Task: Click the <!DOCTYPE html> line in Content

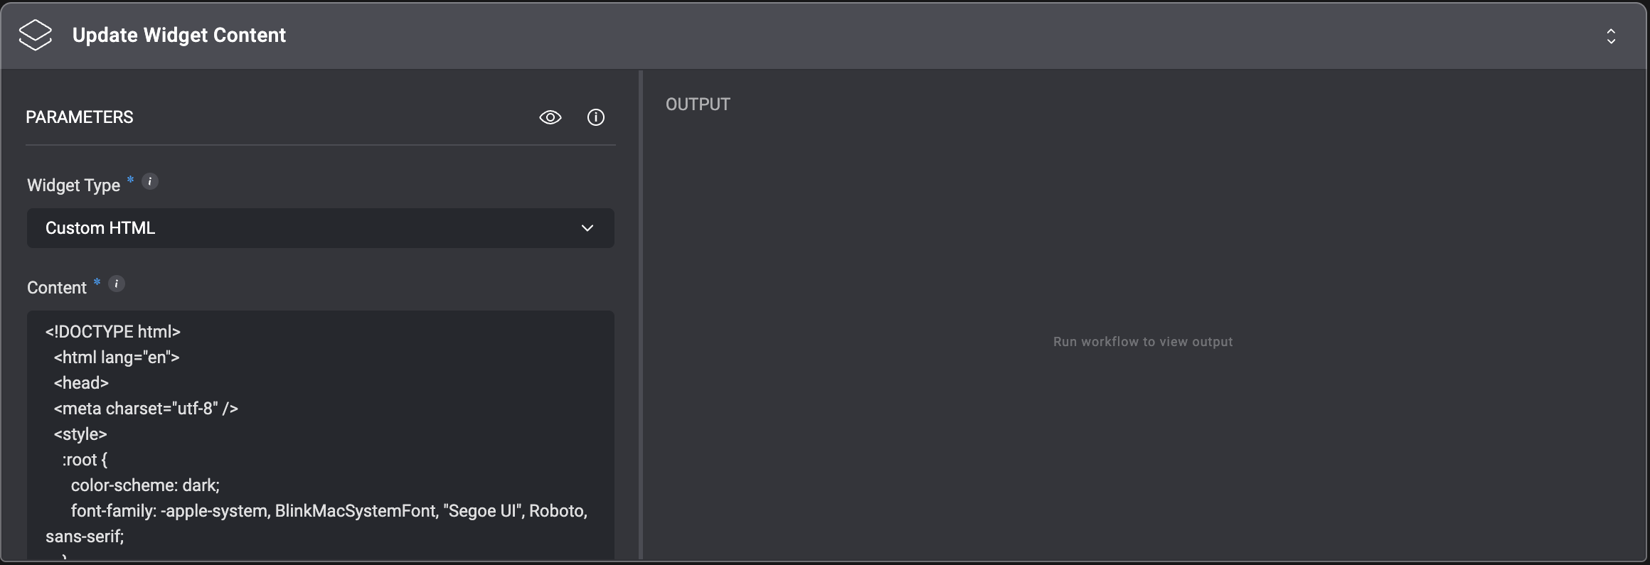Action: [x=113, y=332]
